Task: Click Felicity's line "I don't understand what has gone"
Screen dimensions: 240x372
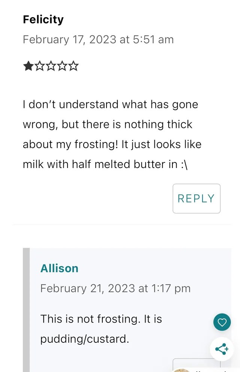Action: [110, 104]
